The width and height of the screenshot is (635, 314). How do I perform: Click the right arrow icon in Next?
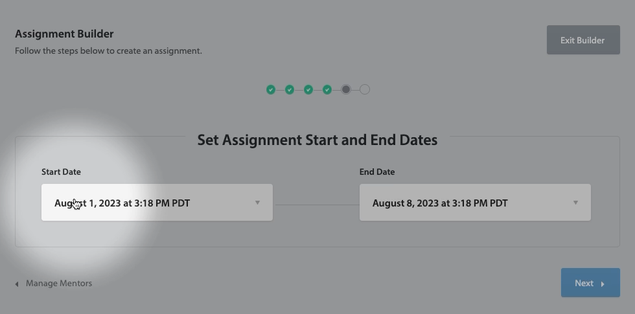(x=603, y=284)
